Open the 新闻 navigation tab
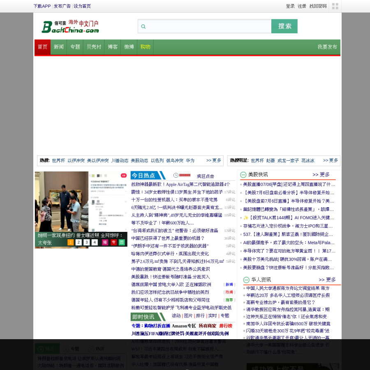 tap(59, 47)
